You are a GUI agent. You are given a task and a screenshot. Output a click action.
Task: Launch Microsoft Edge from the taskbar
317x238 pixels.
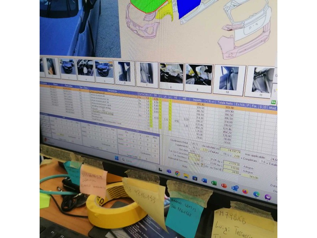pyautogui.click(x=256, y=194)
